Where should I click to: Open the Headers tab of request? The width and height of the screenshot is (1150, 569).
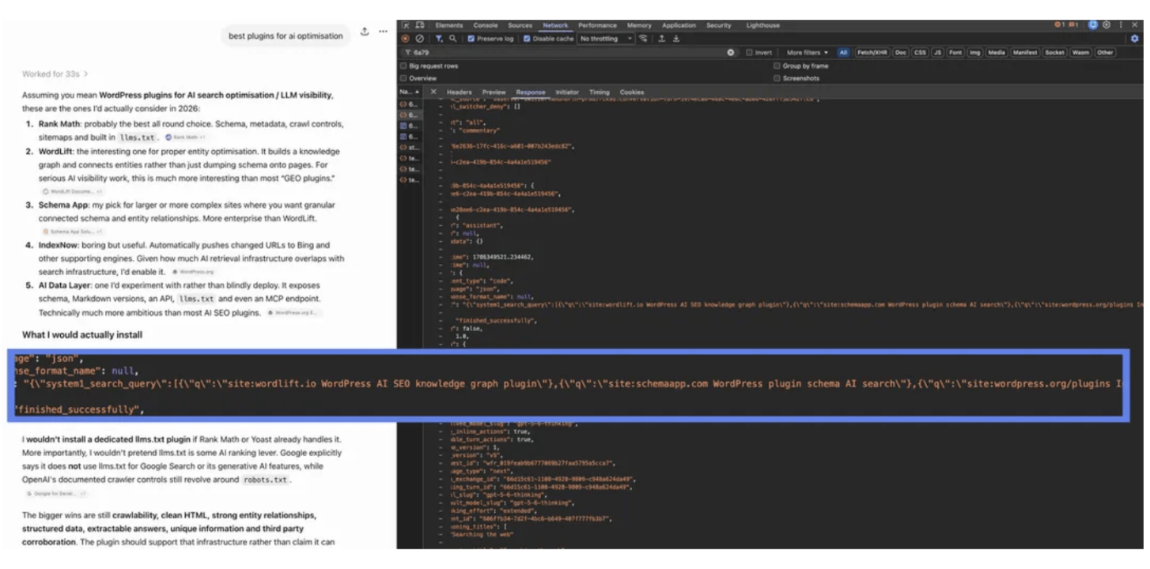pos(459,92)
